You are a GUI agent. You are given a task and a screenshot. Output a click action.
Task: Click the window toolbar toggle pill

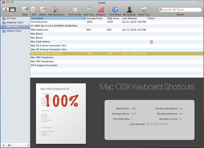point(200,2)
